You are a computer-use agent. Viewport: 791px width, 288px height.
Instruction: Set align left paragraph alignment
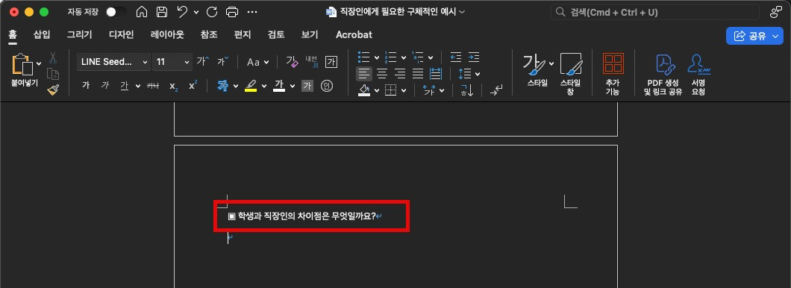364,74
